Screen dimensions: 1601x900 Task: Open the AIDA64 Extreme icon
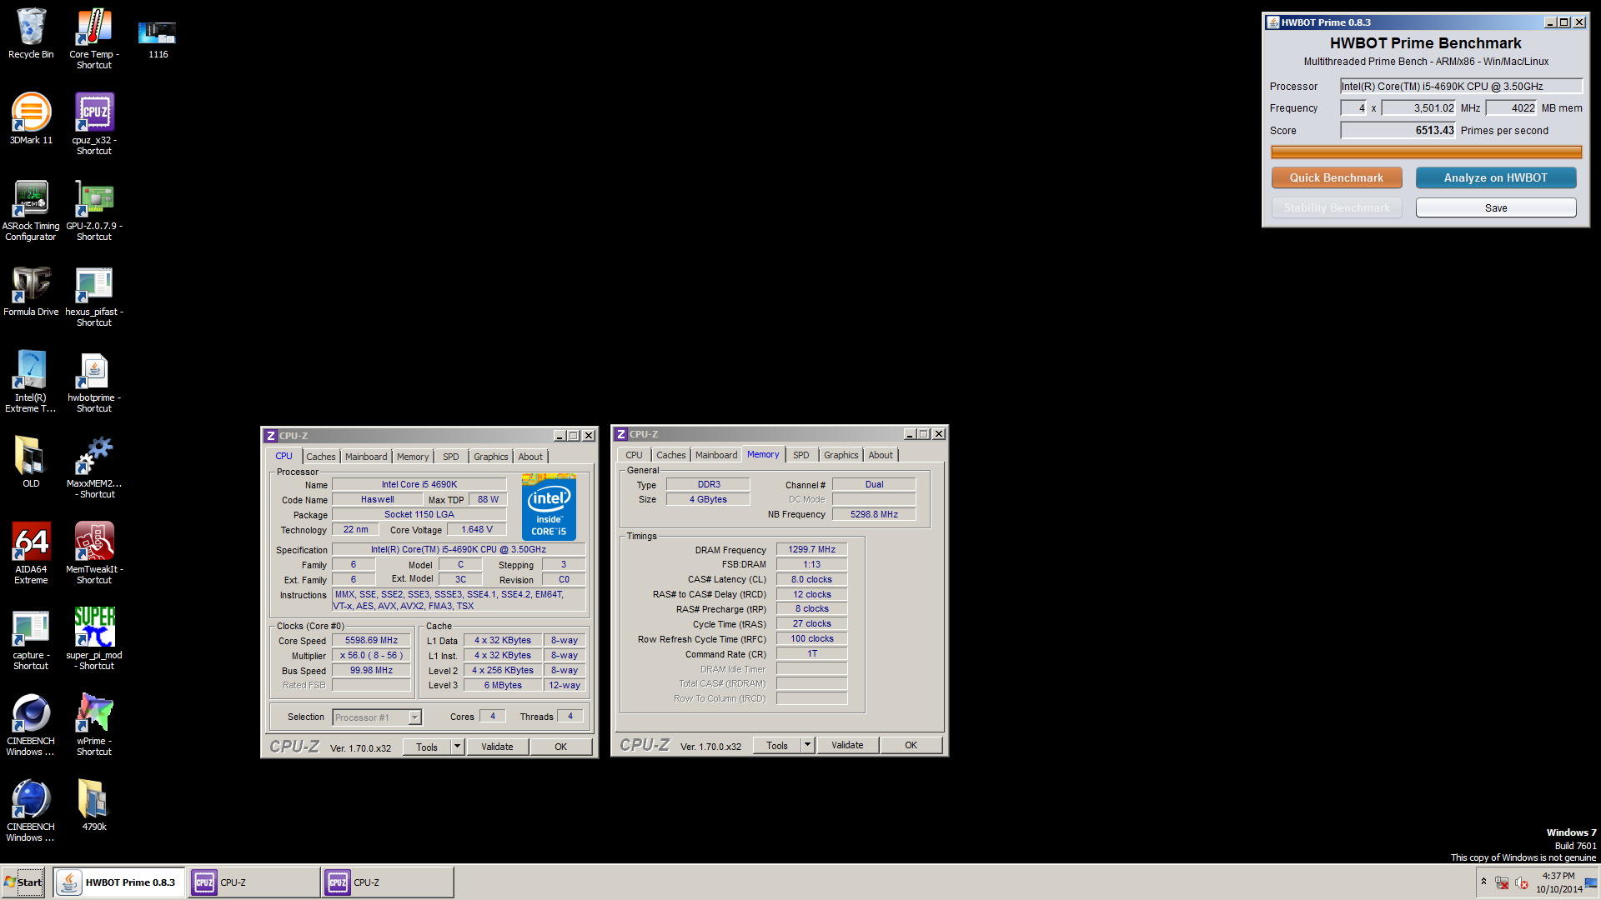click(x=31, y=552)
